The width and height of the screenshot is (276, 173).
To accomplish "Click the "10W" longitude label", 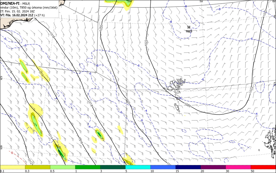I will pyautogui.click(x=129, y=1).
